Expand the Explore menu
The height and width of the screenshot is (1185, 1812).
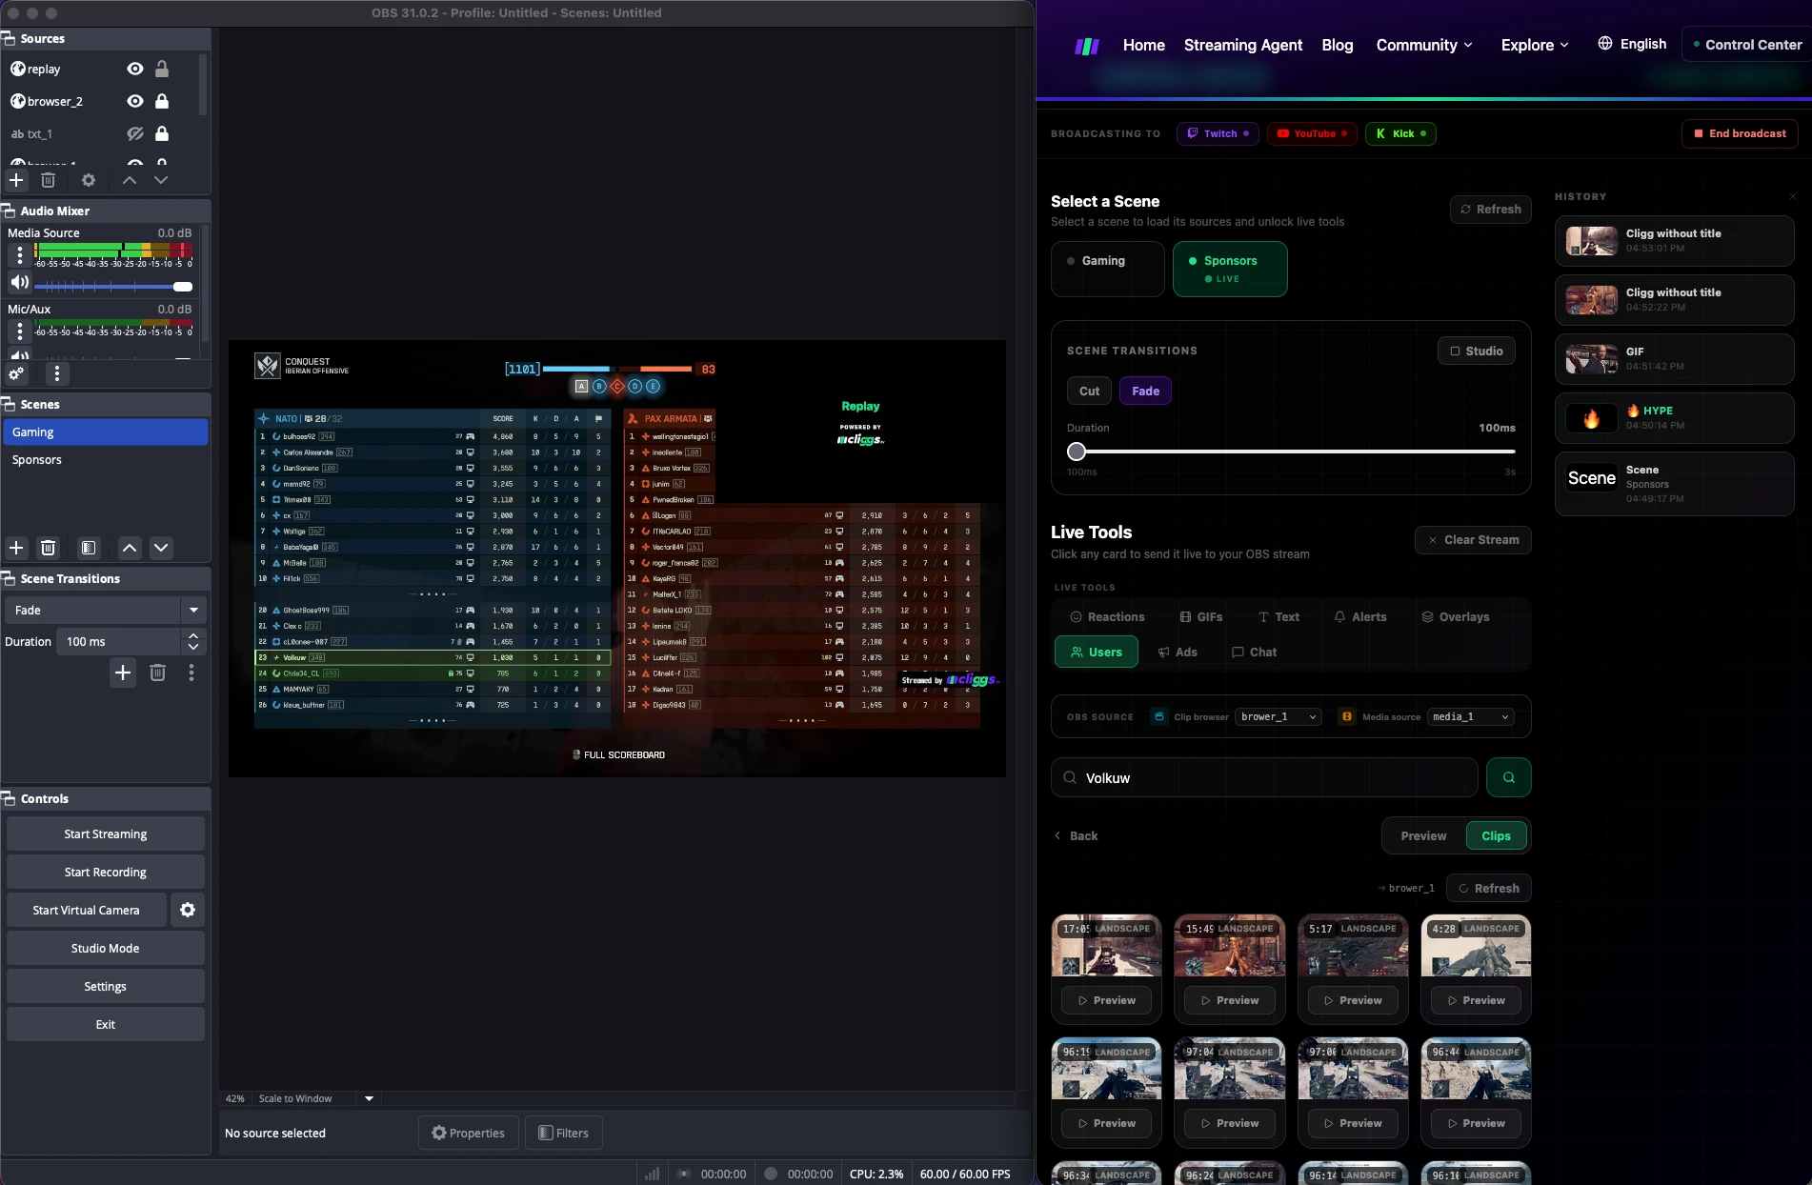(1535, 45)
